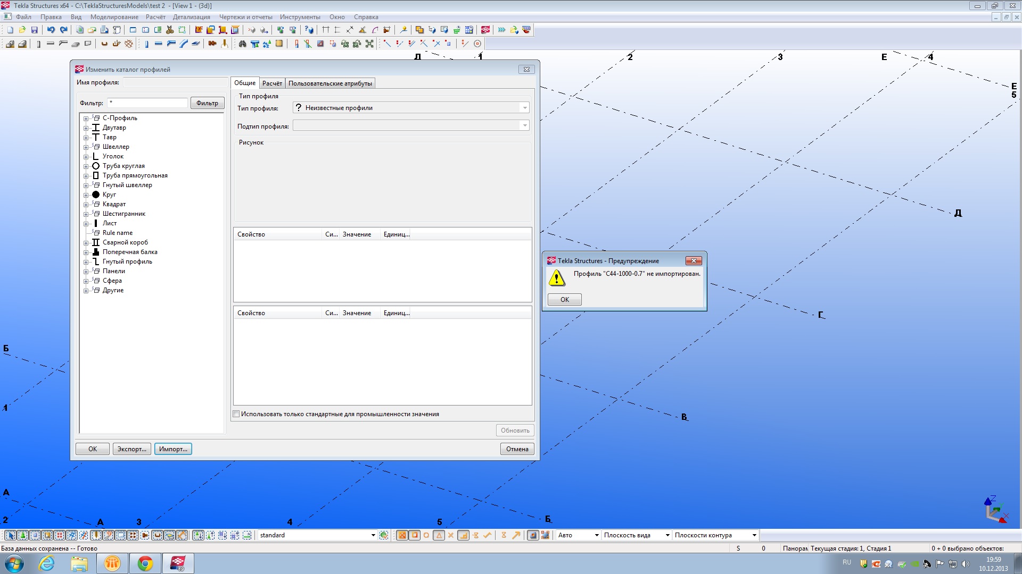Toggle the select all switch in selection toolbar
Screen dimensions: 1022x574
[x=10, y=535]
